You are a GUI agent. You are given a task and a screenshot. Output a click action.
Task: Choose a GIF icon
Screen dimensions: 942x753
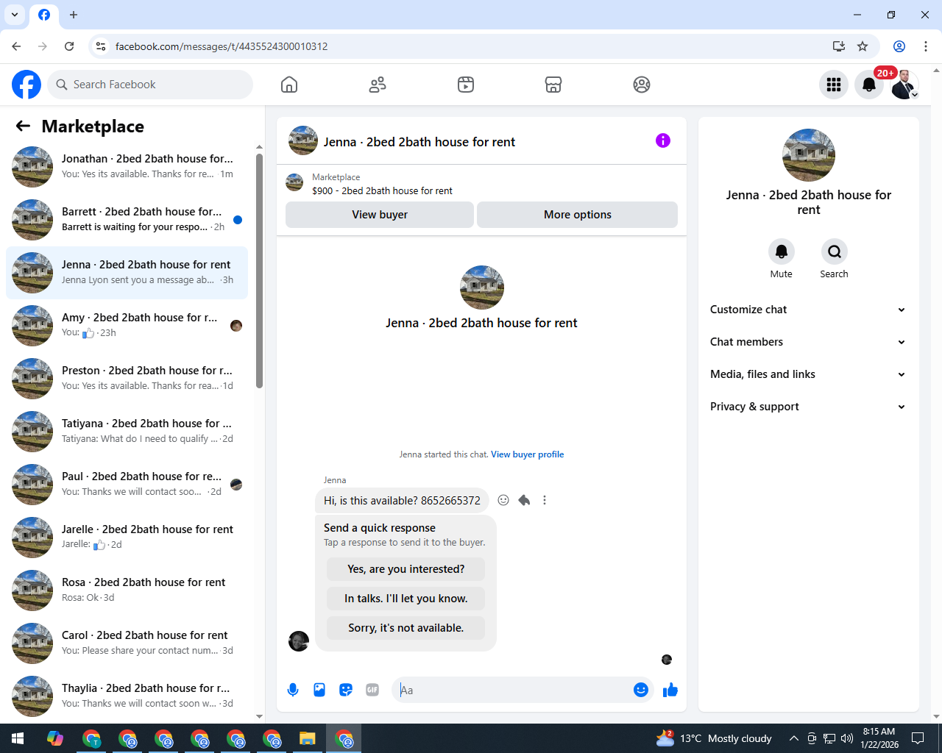(x=372, y=690)
